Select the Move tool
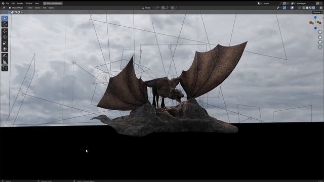The width and height of the screenshot is (324, 182). coord(5,31)
